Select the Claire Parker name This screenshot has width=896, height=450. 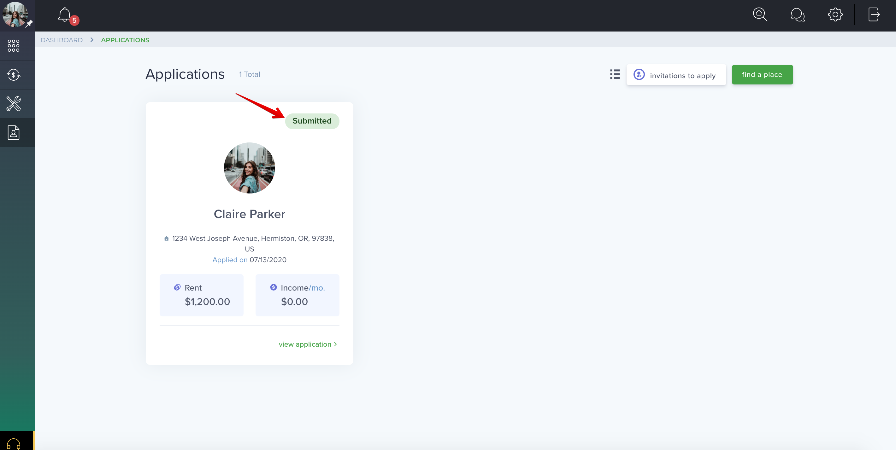coord(249,214)
